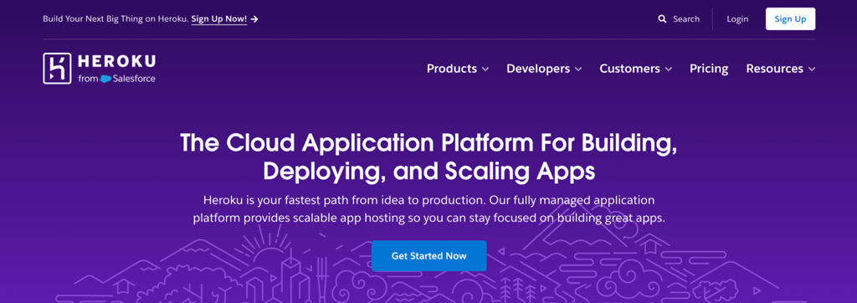
Task: Click the white Sign Up button
Action: click(790, 19)
